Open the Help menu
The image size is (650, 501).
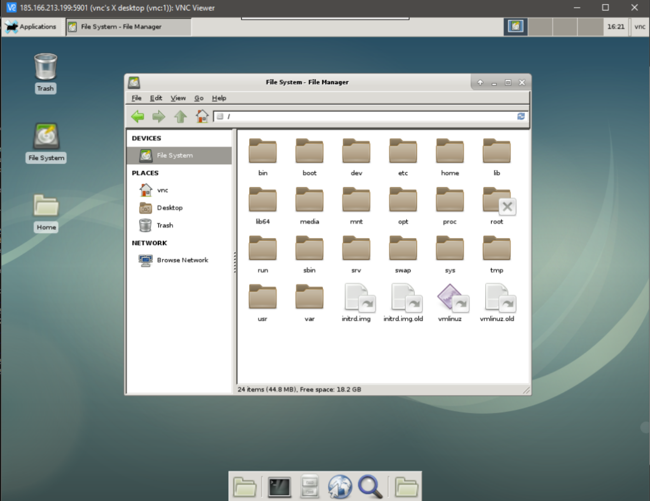(219, 98)
